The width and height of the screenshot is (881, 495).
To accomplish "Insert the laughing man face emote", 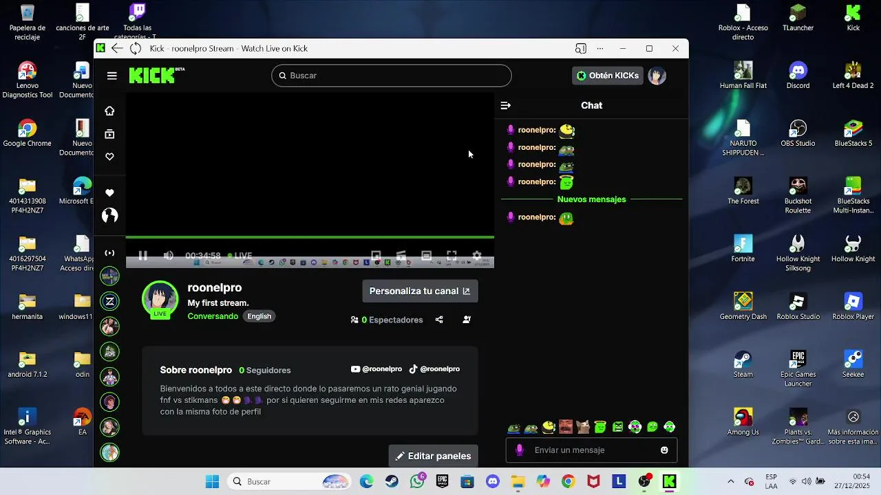I will pyautogui.click(x=566, y=427).
